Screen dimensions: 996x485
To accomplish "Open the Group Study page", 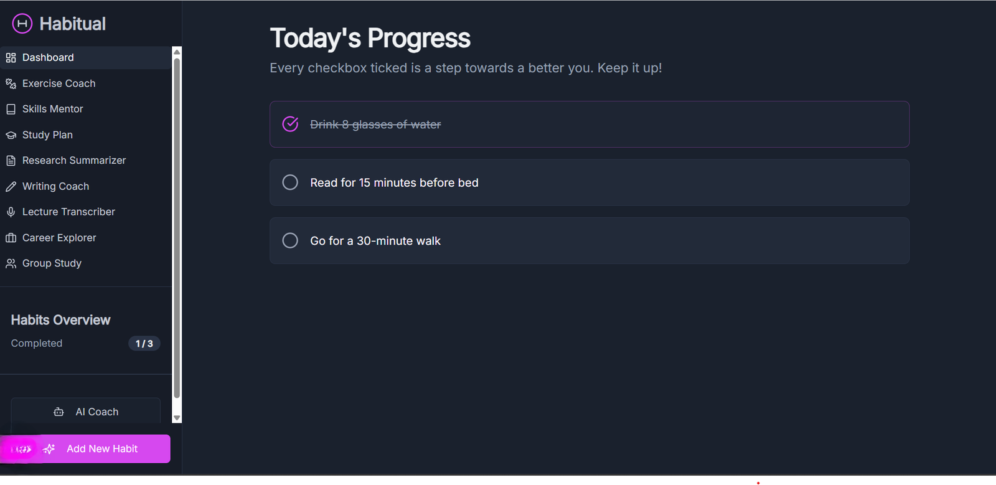I will 52,263.
